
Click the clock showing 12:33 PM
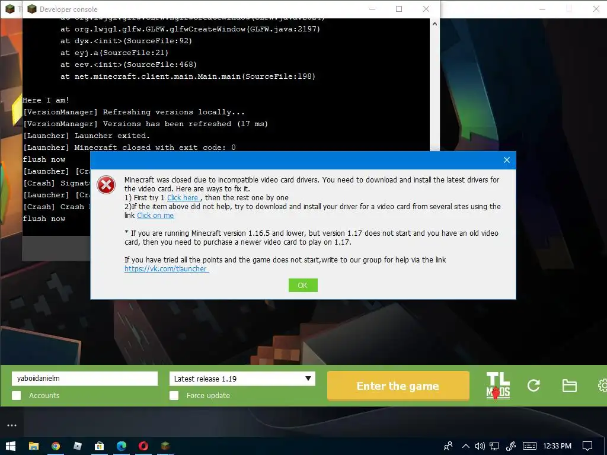pyautogui.click(x=557, y=446)
